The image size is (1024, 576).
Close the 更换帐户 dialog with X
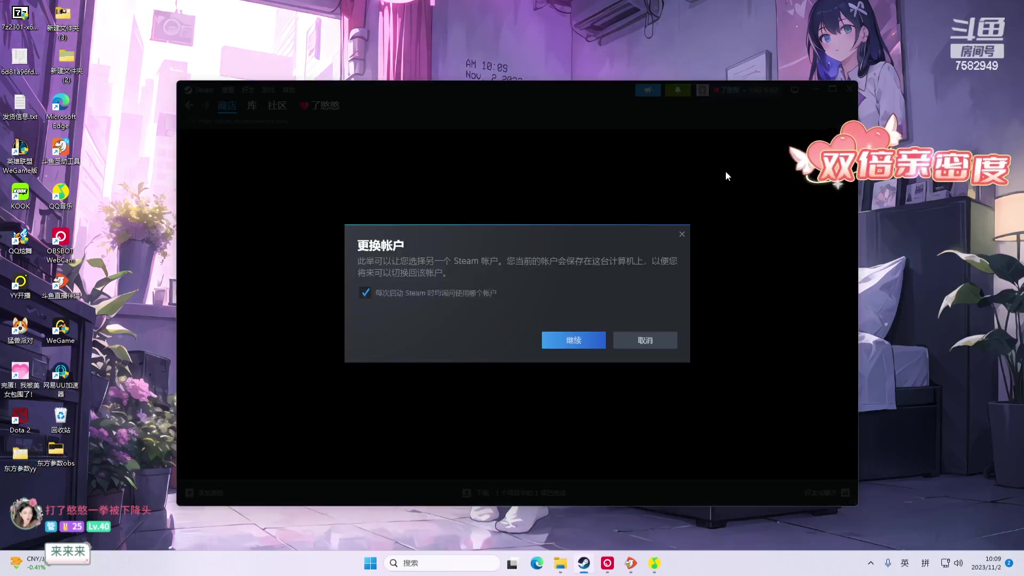(682, 234)
